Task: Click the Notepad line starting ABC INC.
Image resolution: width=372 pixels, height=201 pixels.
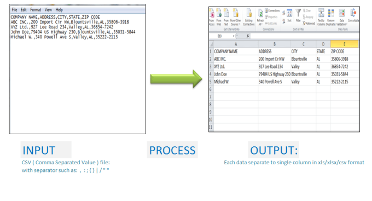Action: 70,22
